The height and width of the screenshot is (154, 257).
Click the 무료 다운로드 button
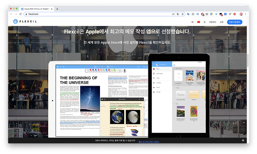[x=235, y=22]
